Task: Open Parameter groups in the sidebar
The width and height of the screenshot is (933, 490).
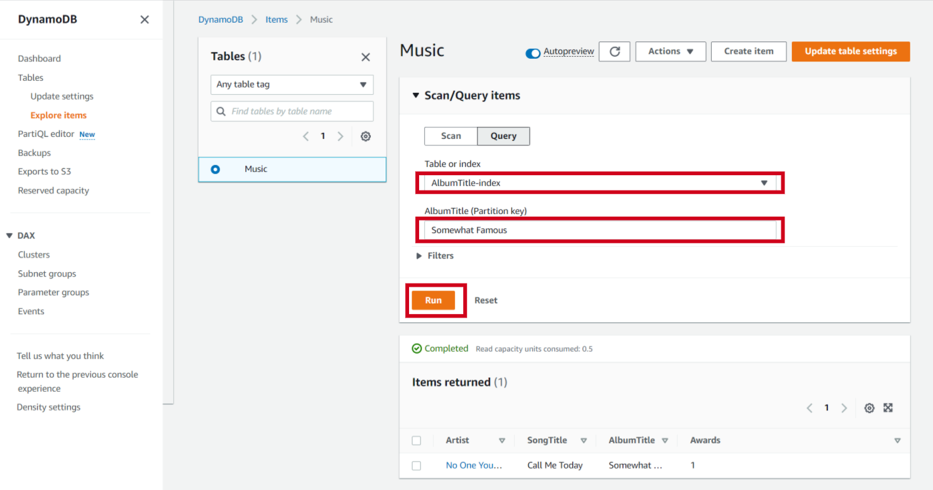Action: click(x=53, y=292)
